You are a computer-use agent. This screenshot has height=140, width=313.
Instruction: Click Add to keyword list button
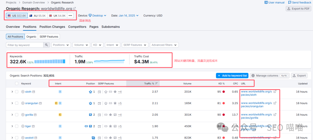(232, 76)
